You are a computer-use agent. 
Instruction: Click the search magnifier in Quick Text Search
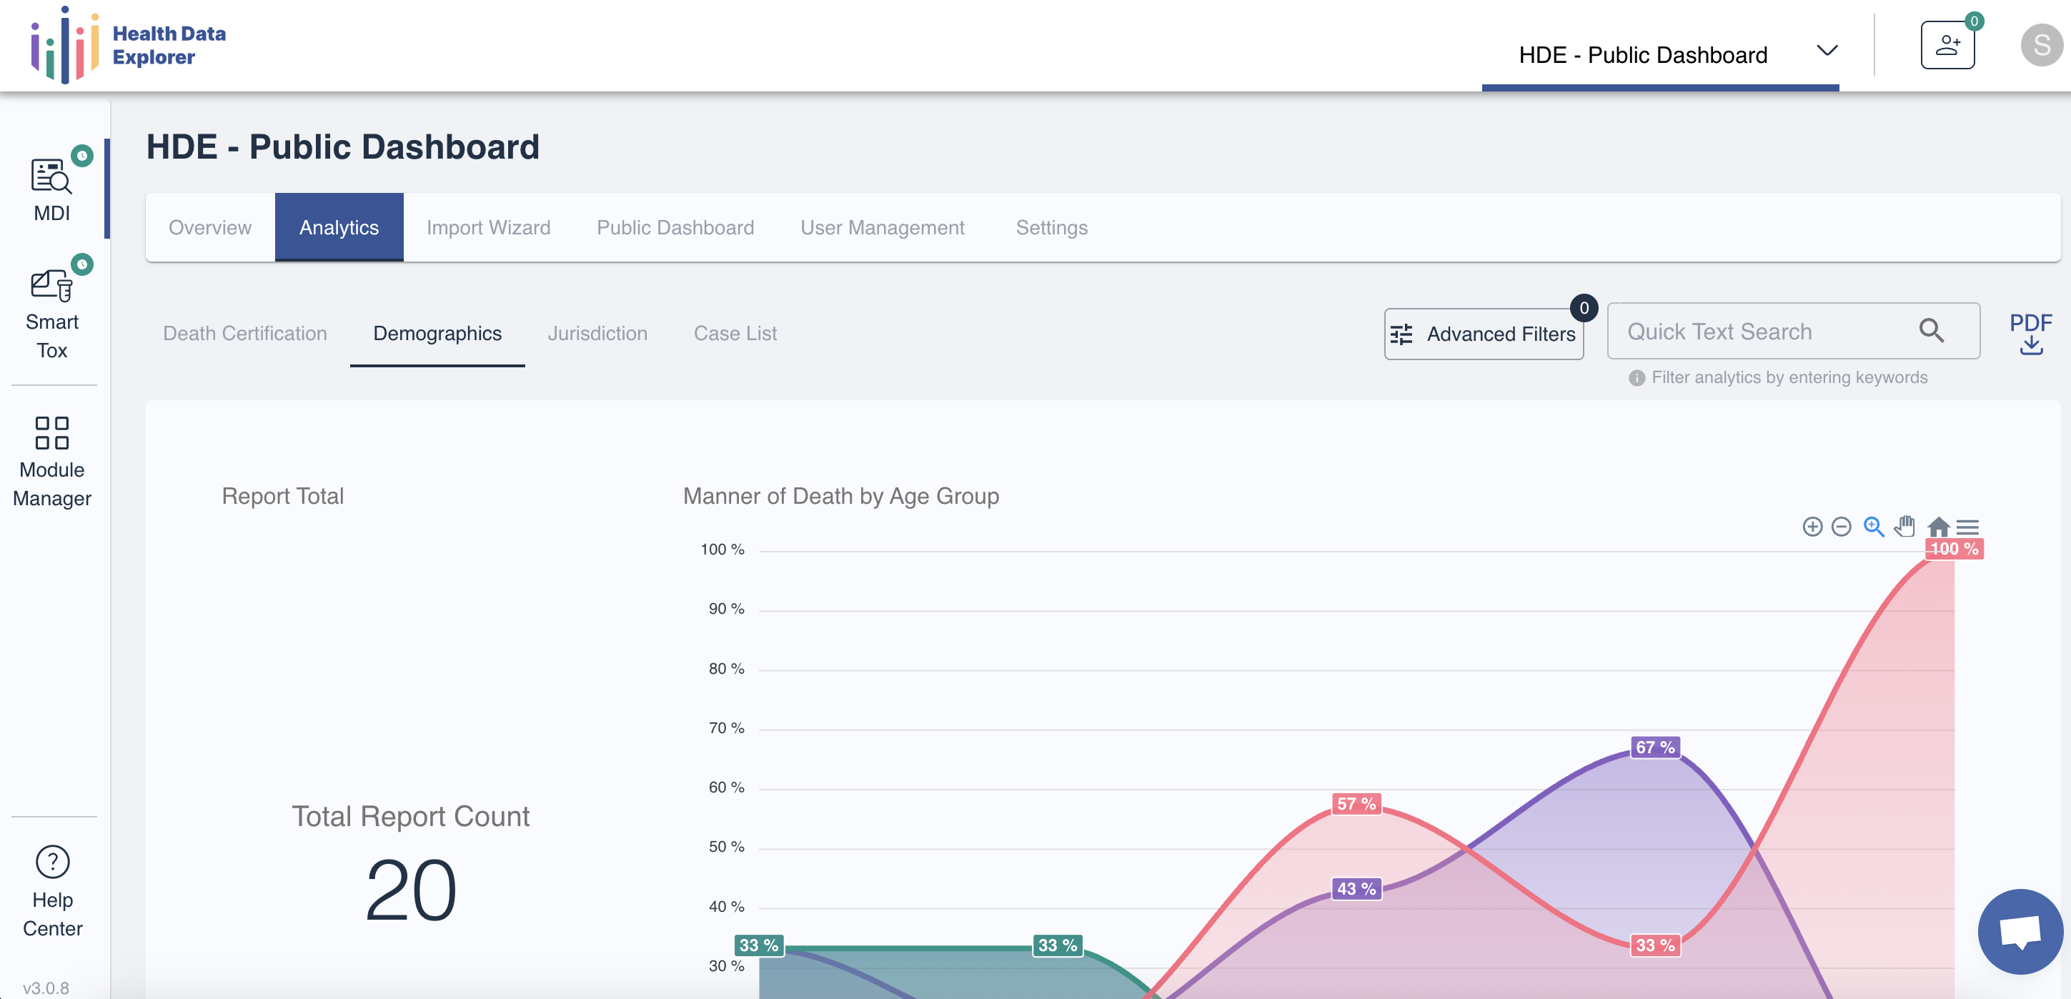[x=1931, y=330]
